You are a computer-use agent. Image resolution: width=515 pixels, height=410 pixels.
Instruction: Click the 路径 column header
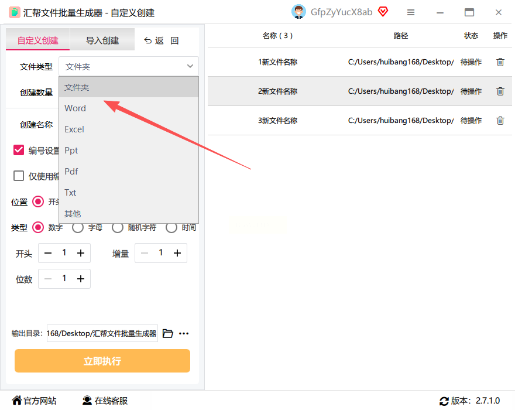tap(401, 36)
